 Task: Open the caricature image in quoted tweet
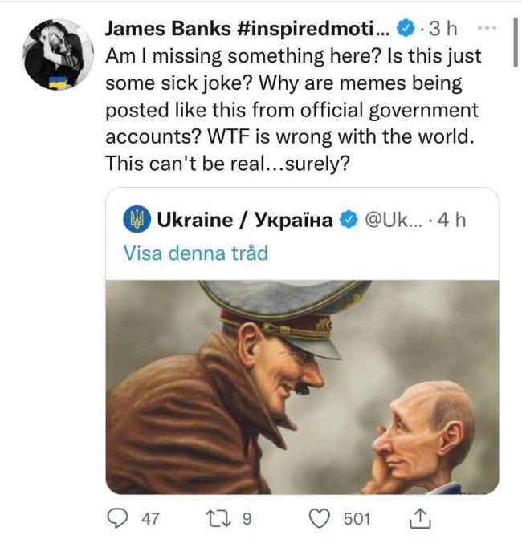[x=302, y=387]
